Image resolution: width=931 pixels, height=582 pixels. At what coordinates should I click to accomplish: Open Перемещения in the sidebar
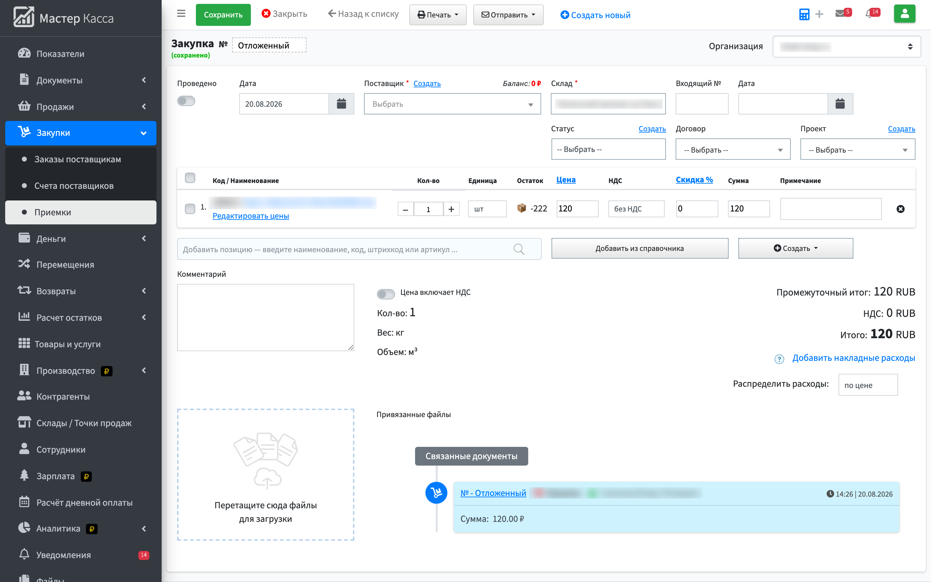click(x=81, y=264)
